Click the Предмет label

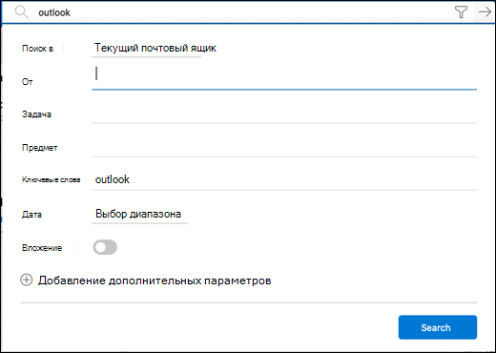pos(39,148)
